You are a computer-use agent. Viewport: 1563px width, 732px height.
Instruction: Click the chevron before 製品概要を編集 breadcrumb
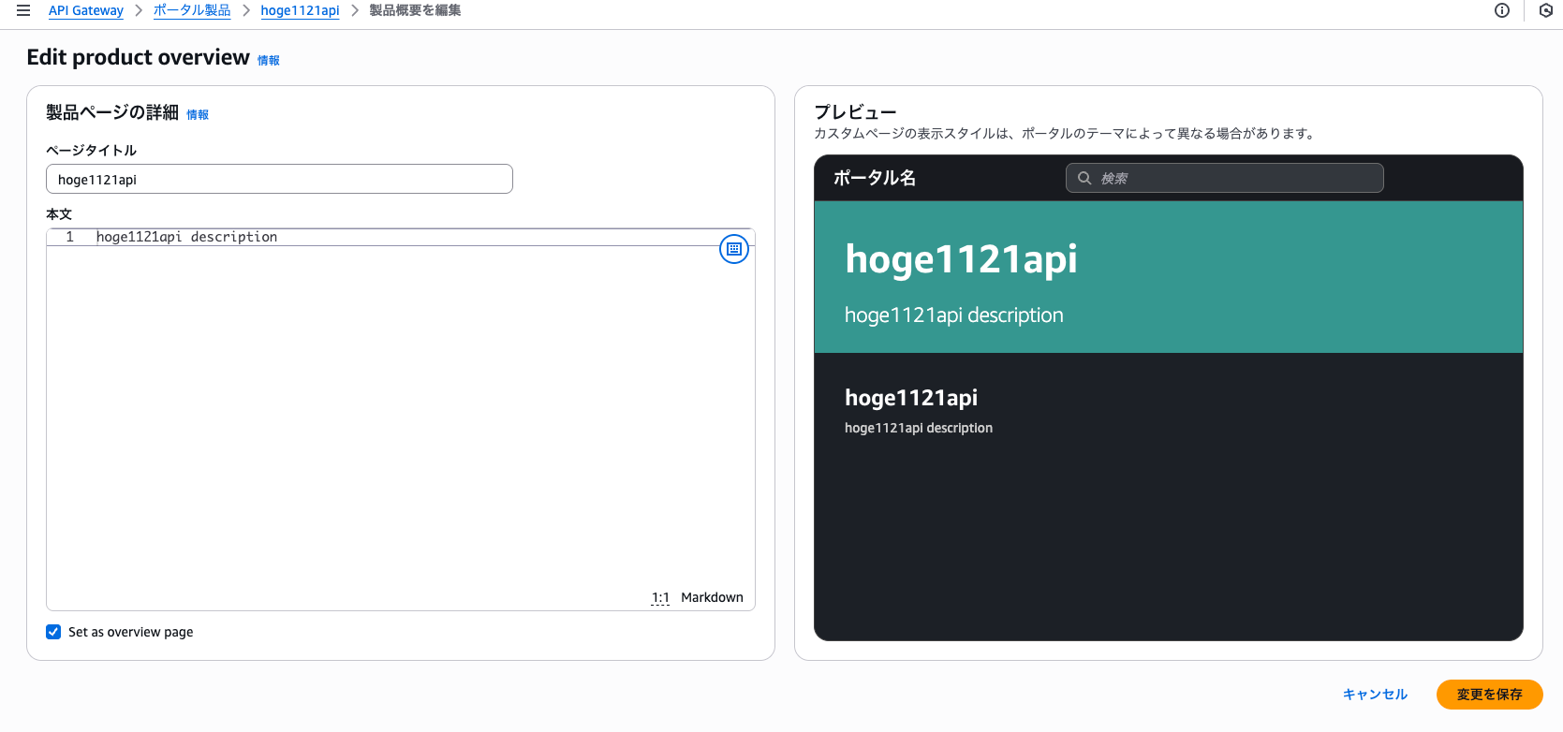[355, 10]
